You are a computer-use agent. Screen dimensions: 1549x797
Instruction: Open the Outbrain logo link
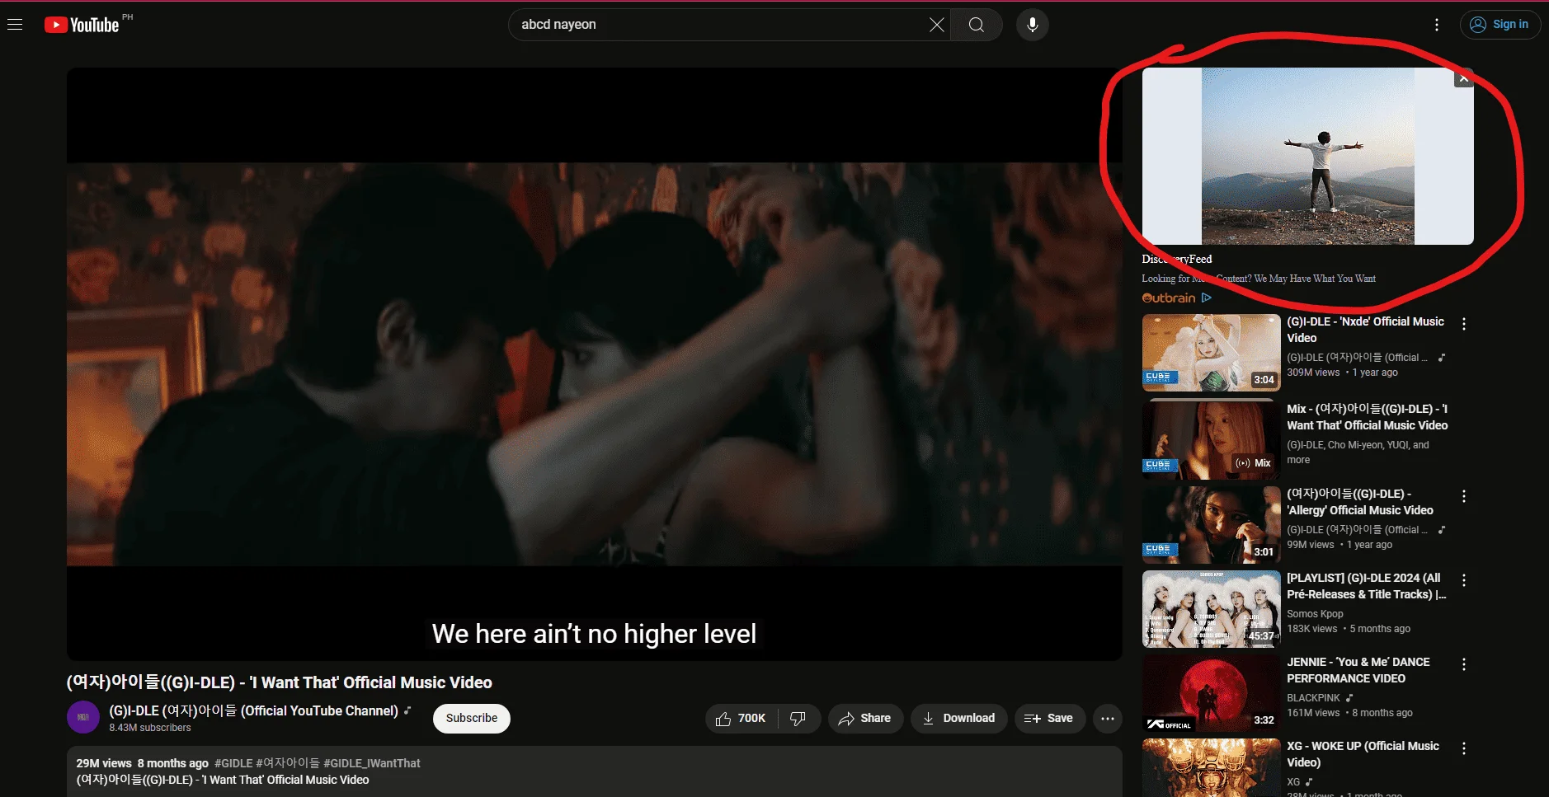[x=1169, y=298]
